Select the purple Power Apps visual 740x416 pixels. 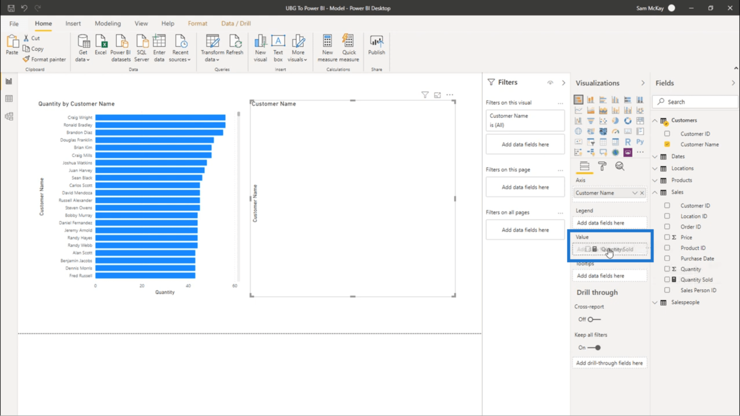pos(628,152)
